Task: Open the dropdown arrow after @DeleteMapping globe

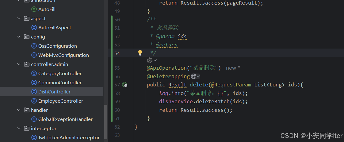Action: (x=198, y=76)
